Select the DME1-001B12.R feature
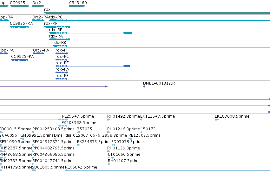This screenshot has height=172, width=270. (144, 86)
